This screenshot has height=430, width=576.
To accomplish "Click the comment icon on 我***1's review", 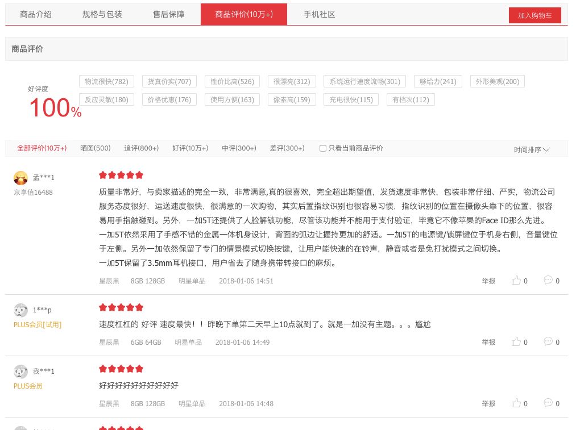I will click(x=548, y=403).
